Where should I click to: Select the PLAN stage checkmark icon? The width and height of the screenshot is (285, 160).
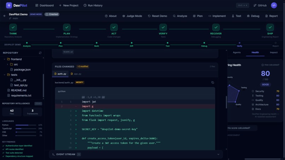point(67,28)
